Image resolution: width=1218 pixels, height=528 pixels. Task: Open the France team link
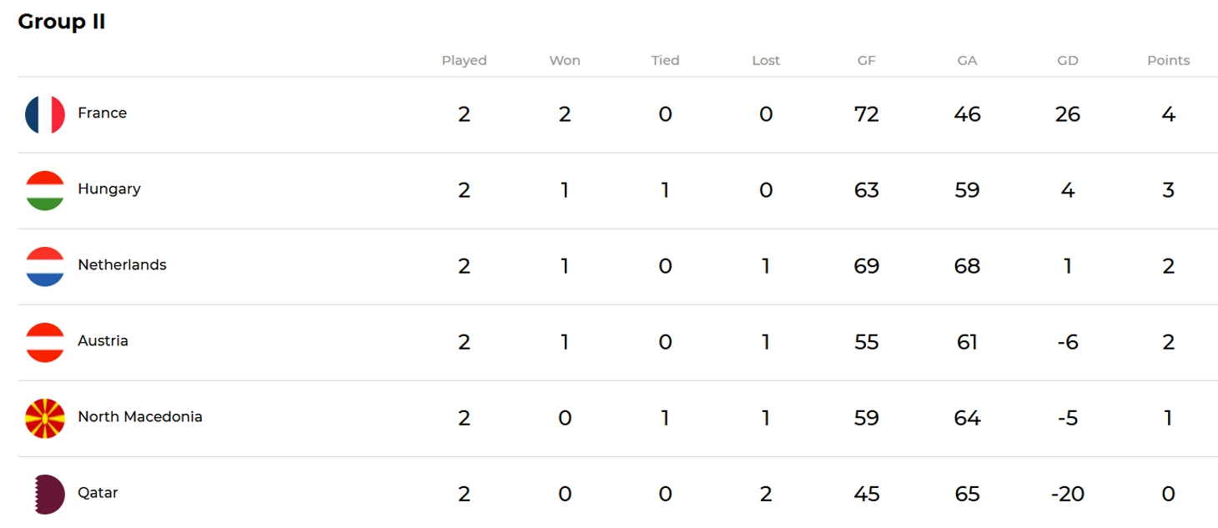pyautogui.click(x=102, y=113)
